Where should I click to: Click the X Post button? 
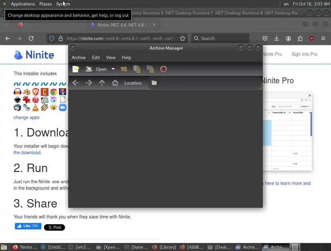(x=54, y=227)
